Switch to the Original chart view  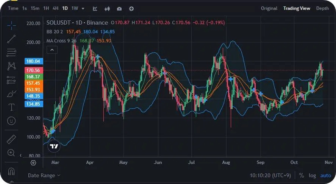(x=269, y=8)
